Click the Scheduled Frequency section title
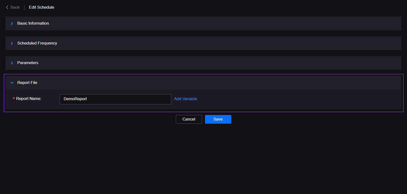 37,43
